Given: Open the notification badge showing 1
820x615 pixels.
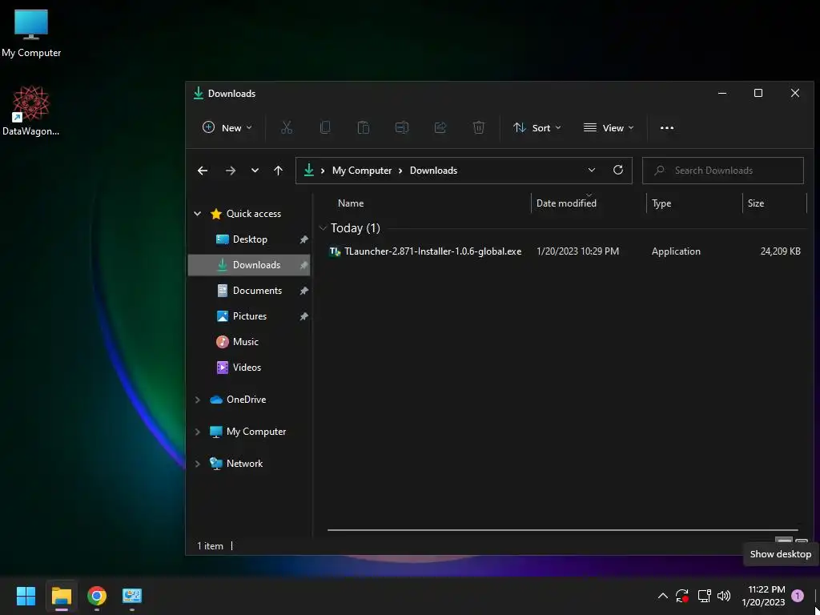Looking at the screenshot, I should coord(798,596).
